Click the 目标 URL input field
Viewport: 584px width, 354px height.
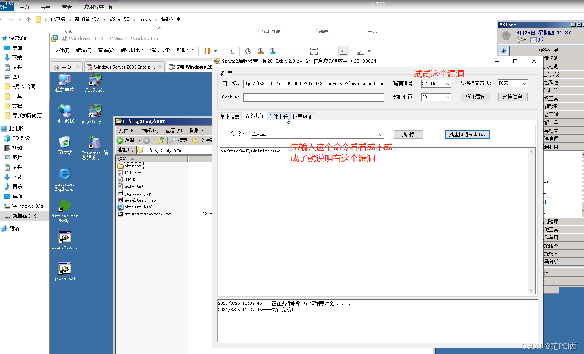click(314, 84)
